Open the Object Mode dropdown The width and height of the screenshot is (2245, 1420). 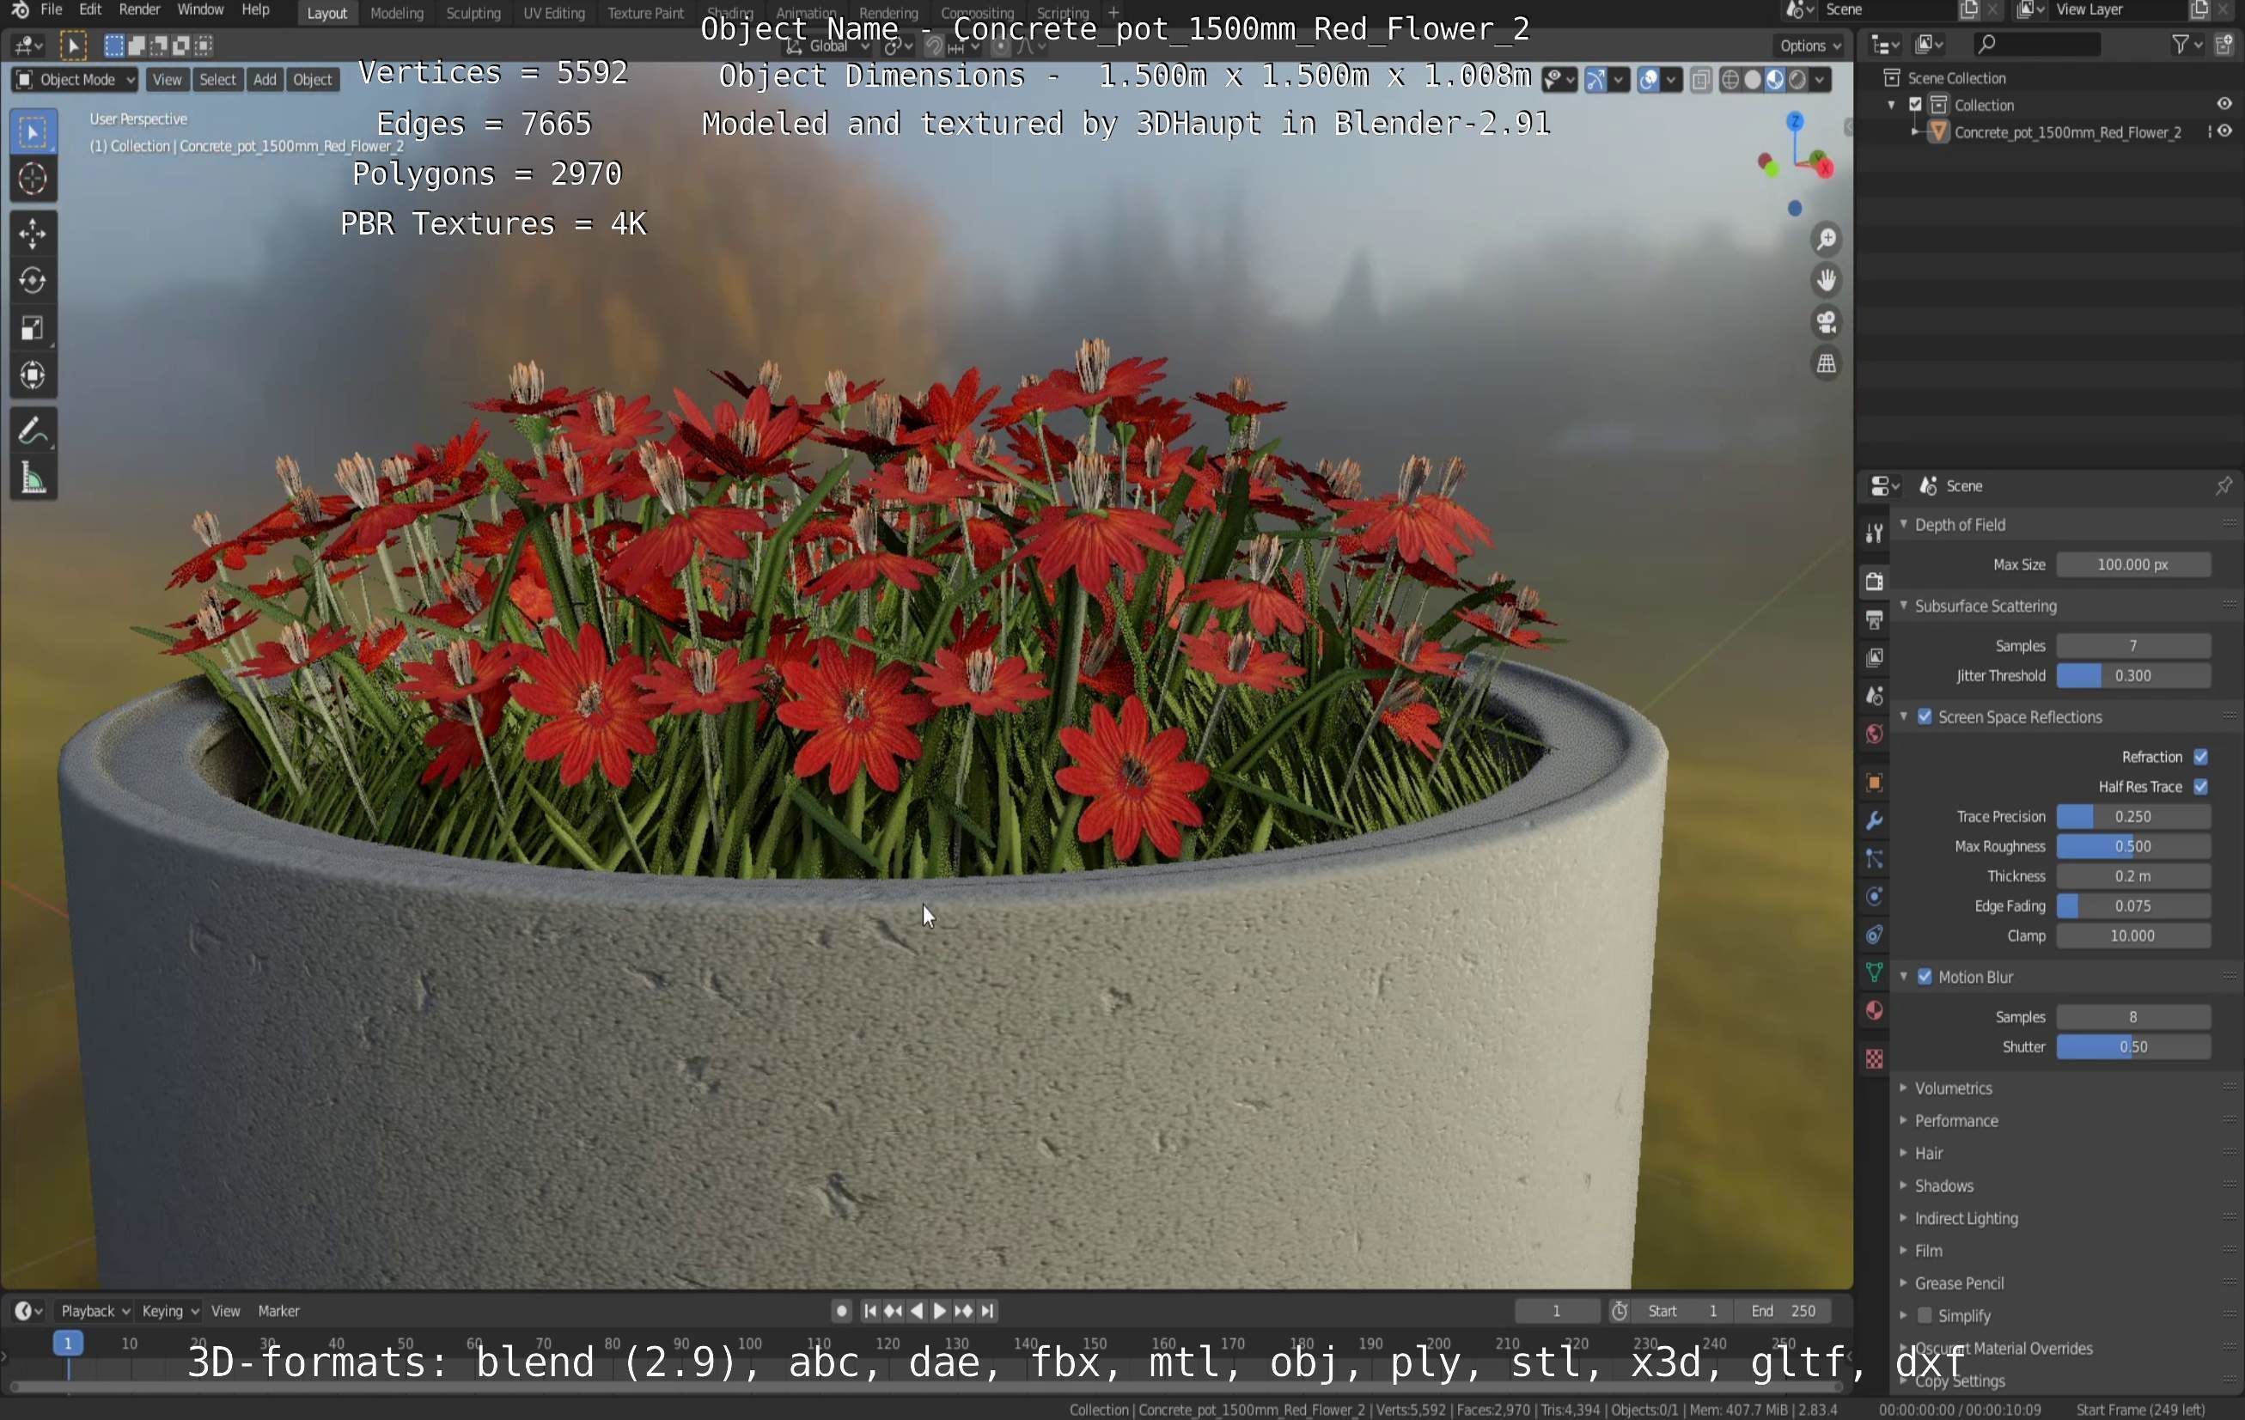coord(76,80)
